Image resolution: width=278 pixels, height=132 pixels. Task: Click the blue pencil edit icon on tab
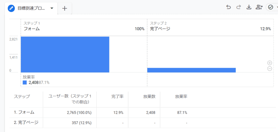[11, 8]
